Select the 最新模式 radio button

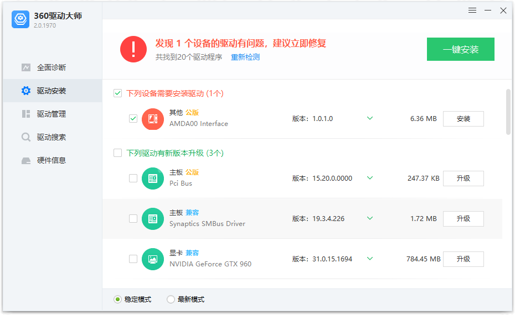[171, 300]
